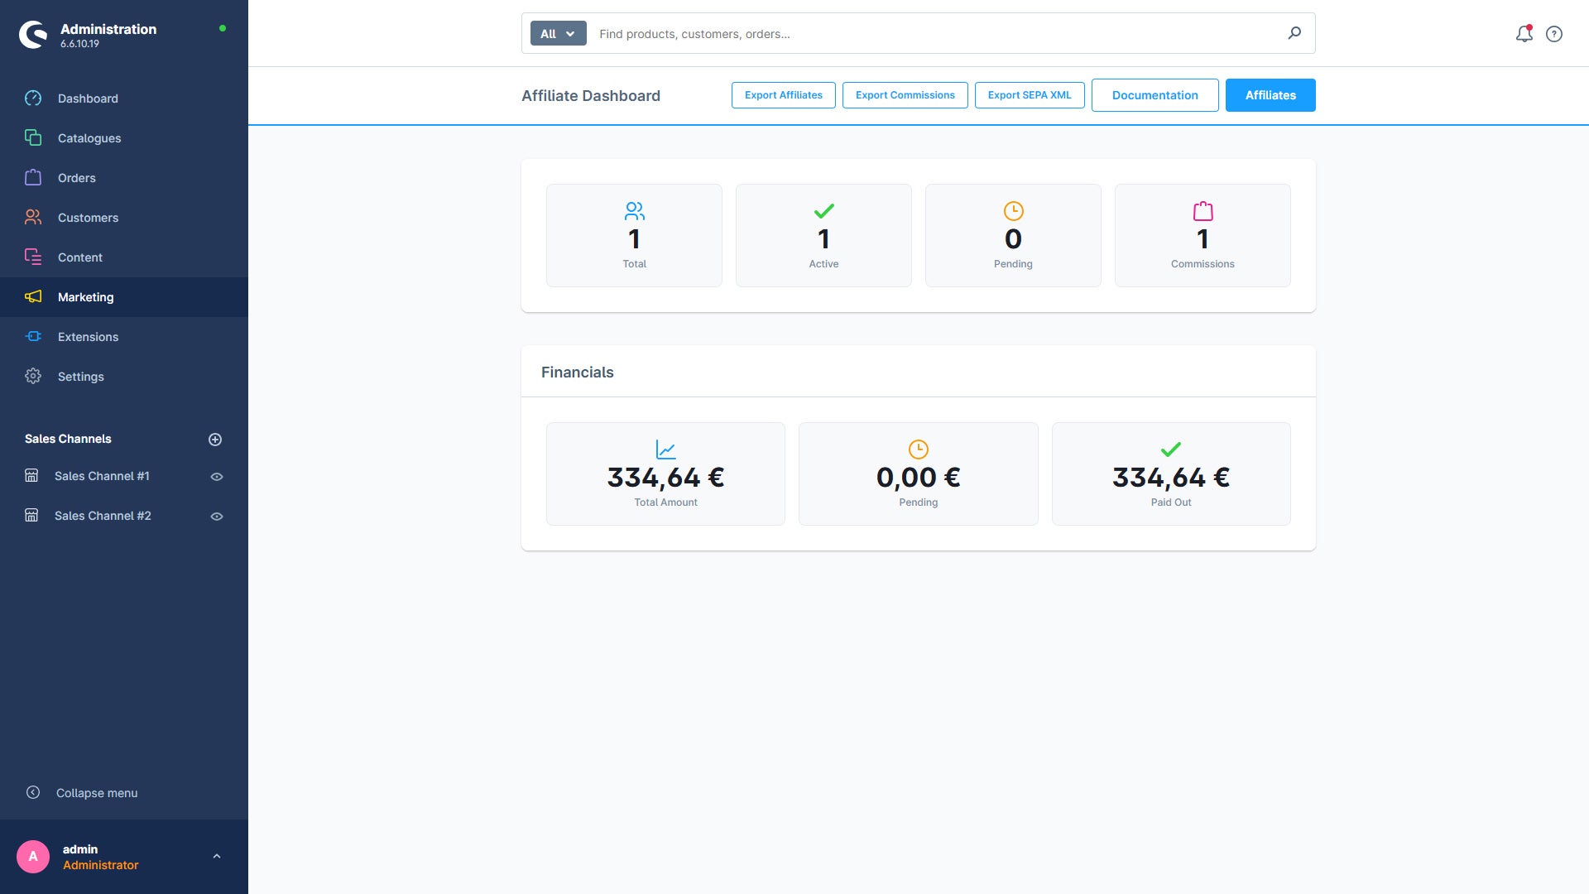Click the blue Affiliates button
This screenshot has height=894, width=1589.
pos(1270,95)
